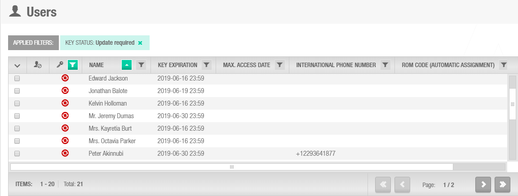Viewport: 518px width, 196px height.
Task: Click update-required key icon for Peter Akinnubi
Action: (65, 153)
